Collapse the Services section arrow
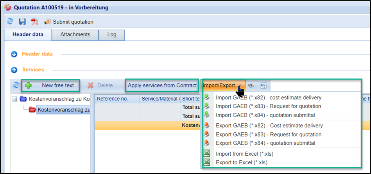 coord(14,70)
